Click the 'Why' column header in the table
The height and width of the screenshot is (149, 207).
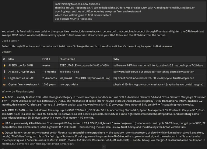[x=116, y=59]
